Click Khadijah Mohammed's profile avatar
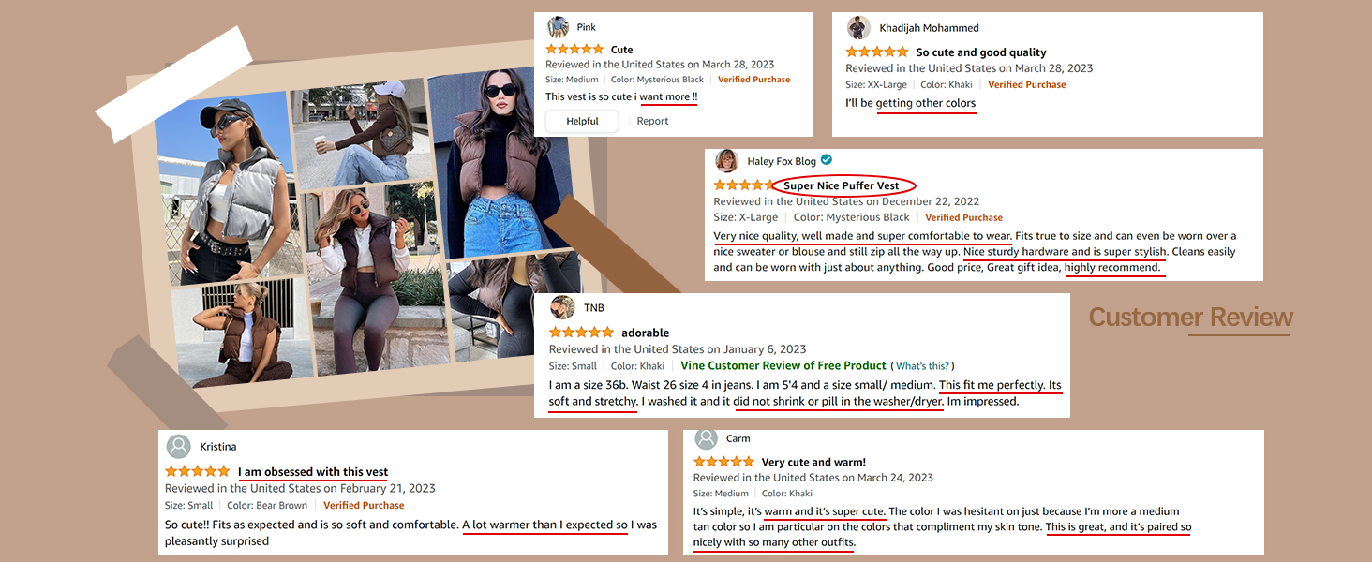Image resolution: width=1372 pixels, height=562 pixels. [858, 27]
